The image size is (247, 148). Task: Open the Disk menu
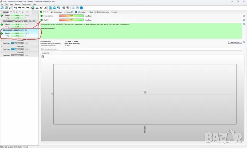6,4
